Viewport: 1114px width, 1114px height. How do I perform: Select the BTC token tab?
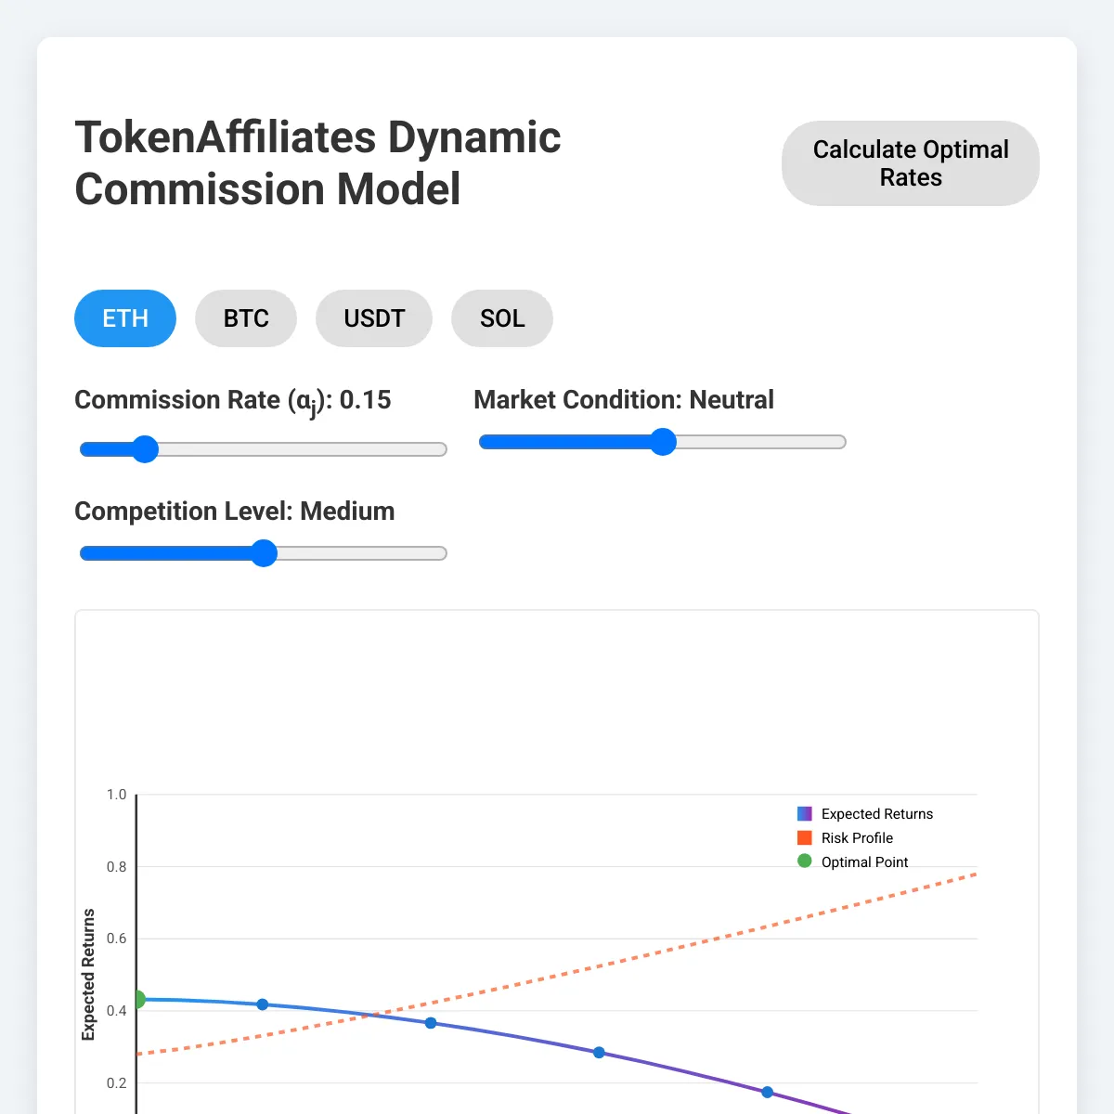[245, 318]
